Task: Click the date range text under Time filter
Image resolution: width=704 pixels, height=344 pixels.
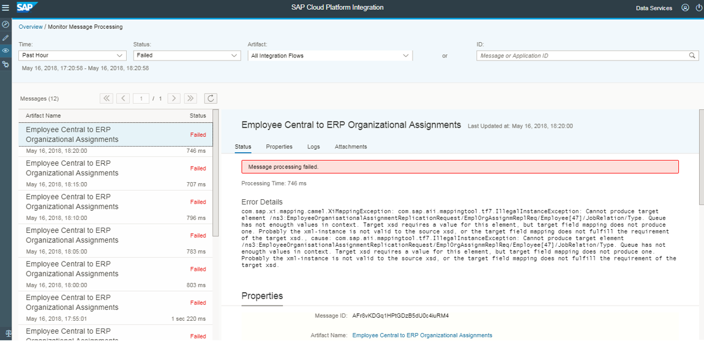Action: (x=85, y=68)
